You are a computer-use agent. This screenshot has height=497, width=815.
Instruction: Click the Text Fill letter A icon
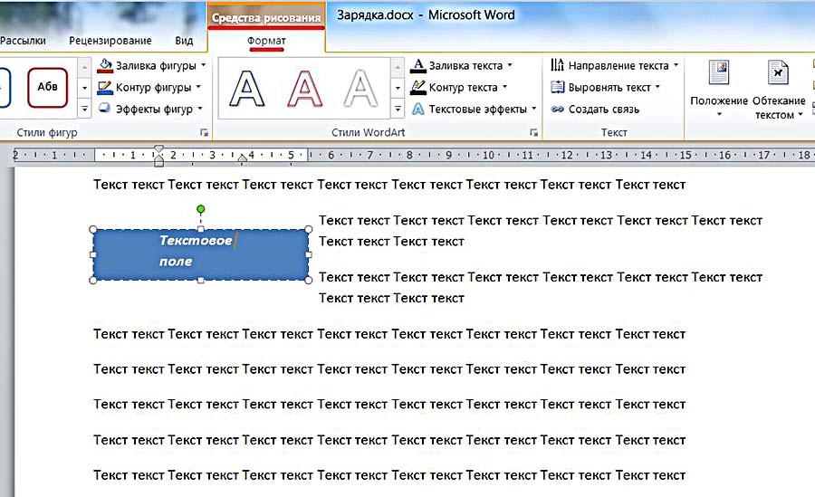417,65
